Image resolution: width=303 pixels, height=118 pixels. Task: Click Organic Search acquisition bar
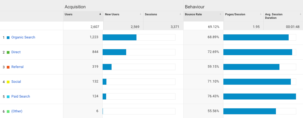119,37
